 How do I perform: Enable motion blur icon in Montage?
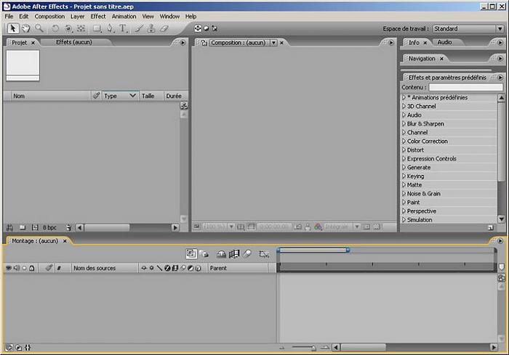click(247, 254)
